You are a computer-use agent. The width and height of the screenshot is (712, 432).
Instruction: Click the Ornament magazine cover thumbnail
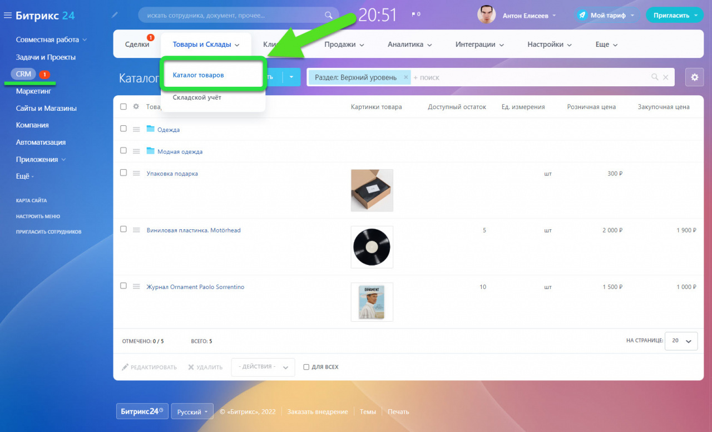[372, 302]
